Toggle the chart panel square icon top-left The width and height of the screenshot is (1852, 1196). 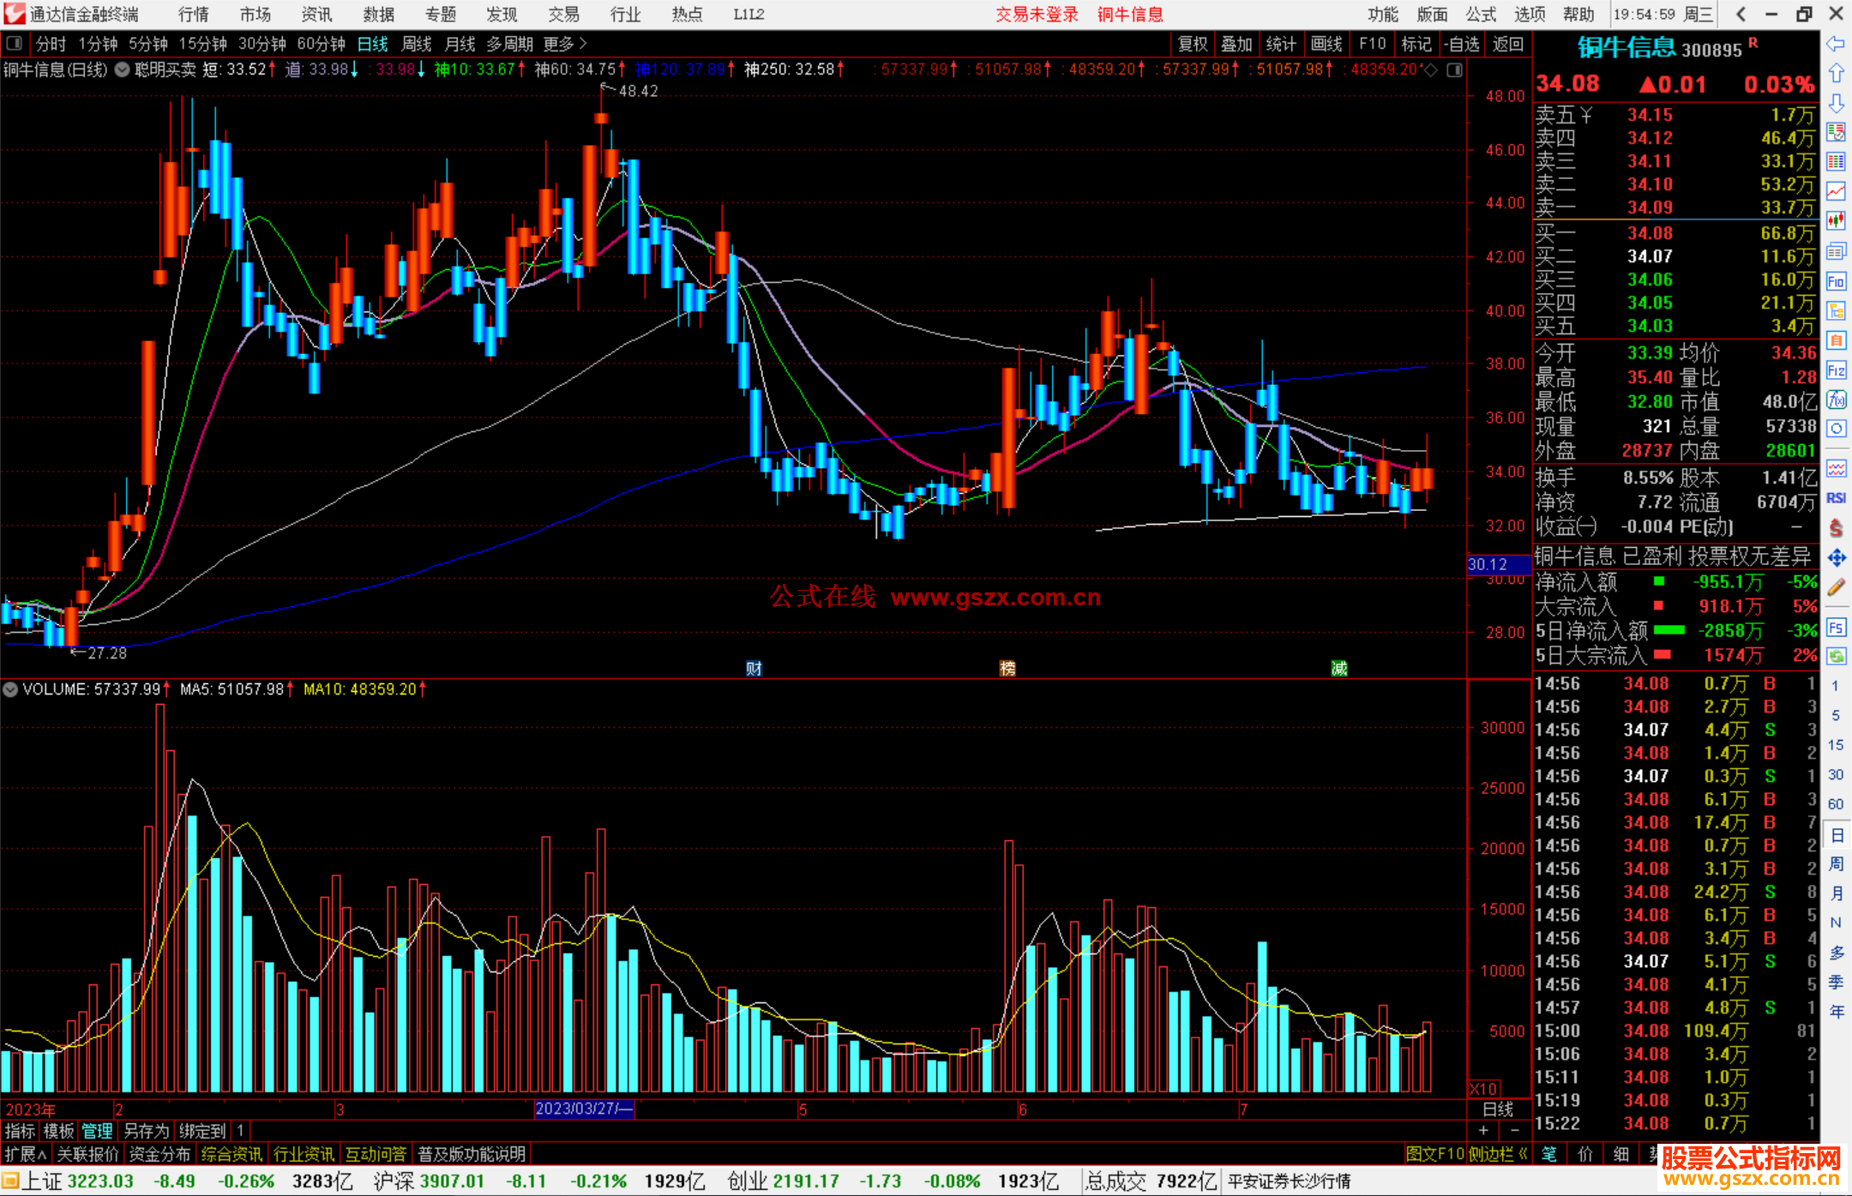point(14,43)
